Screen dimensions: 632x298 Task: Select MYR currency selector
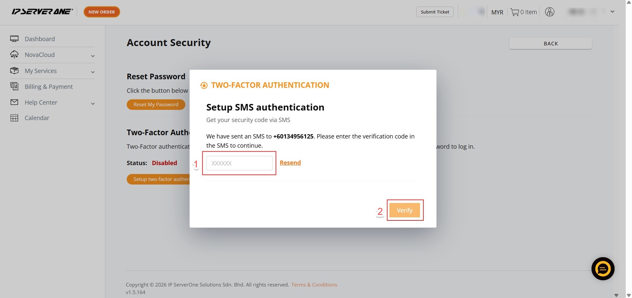497,12
